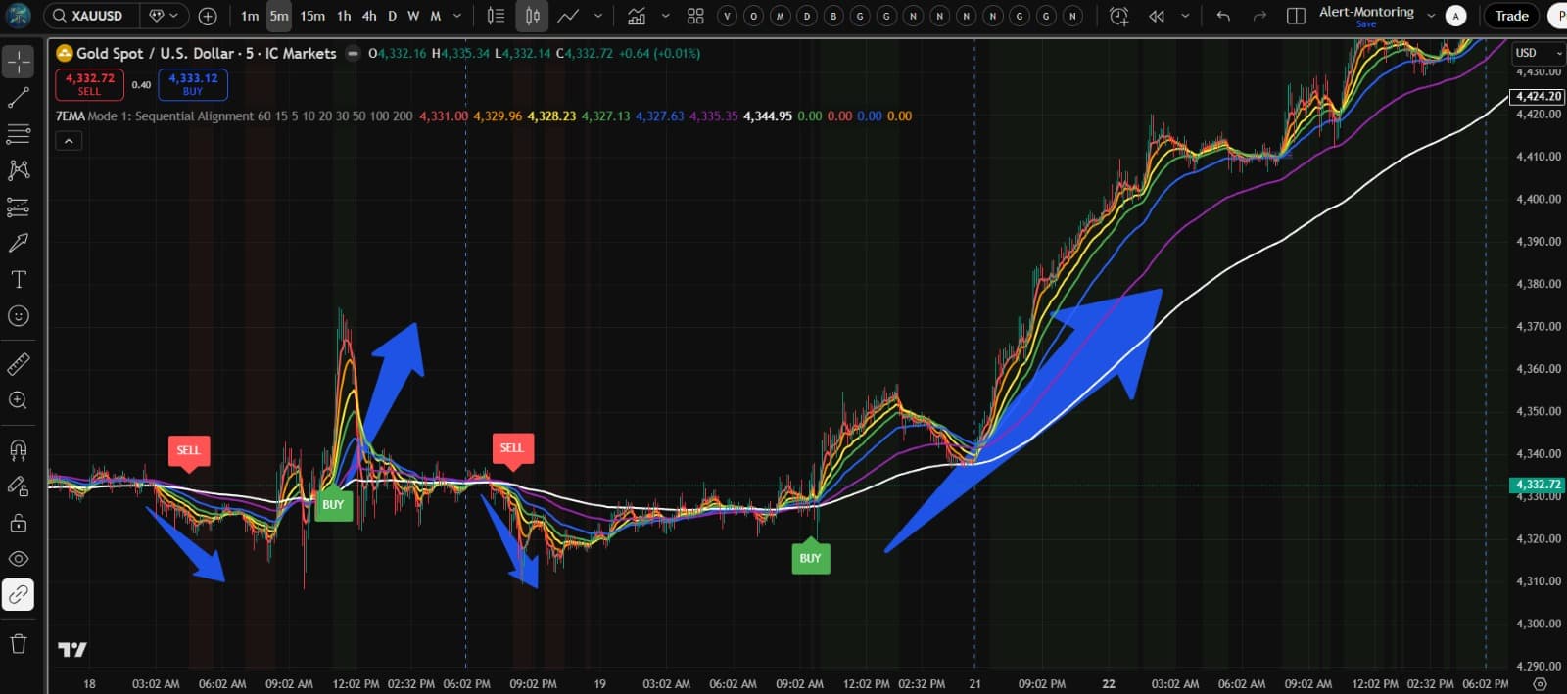The height and width of the screenshot is (694, 1567).
Task: Select the crosshair cursor tool
Action: click(19, 62)
